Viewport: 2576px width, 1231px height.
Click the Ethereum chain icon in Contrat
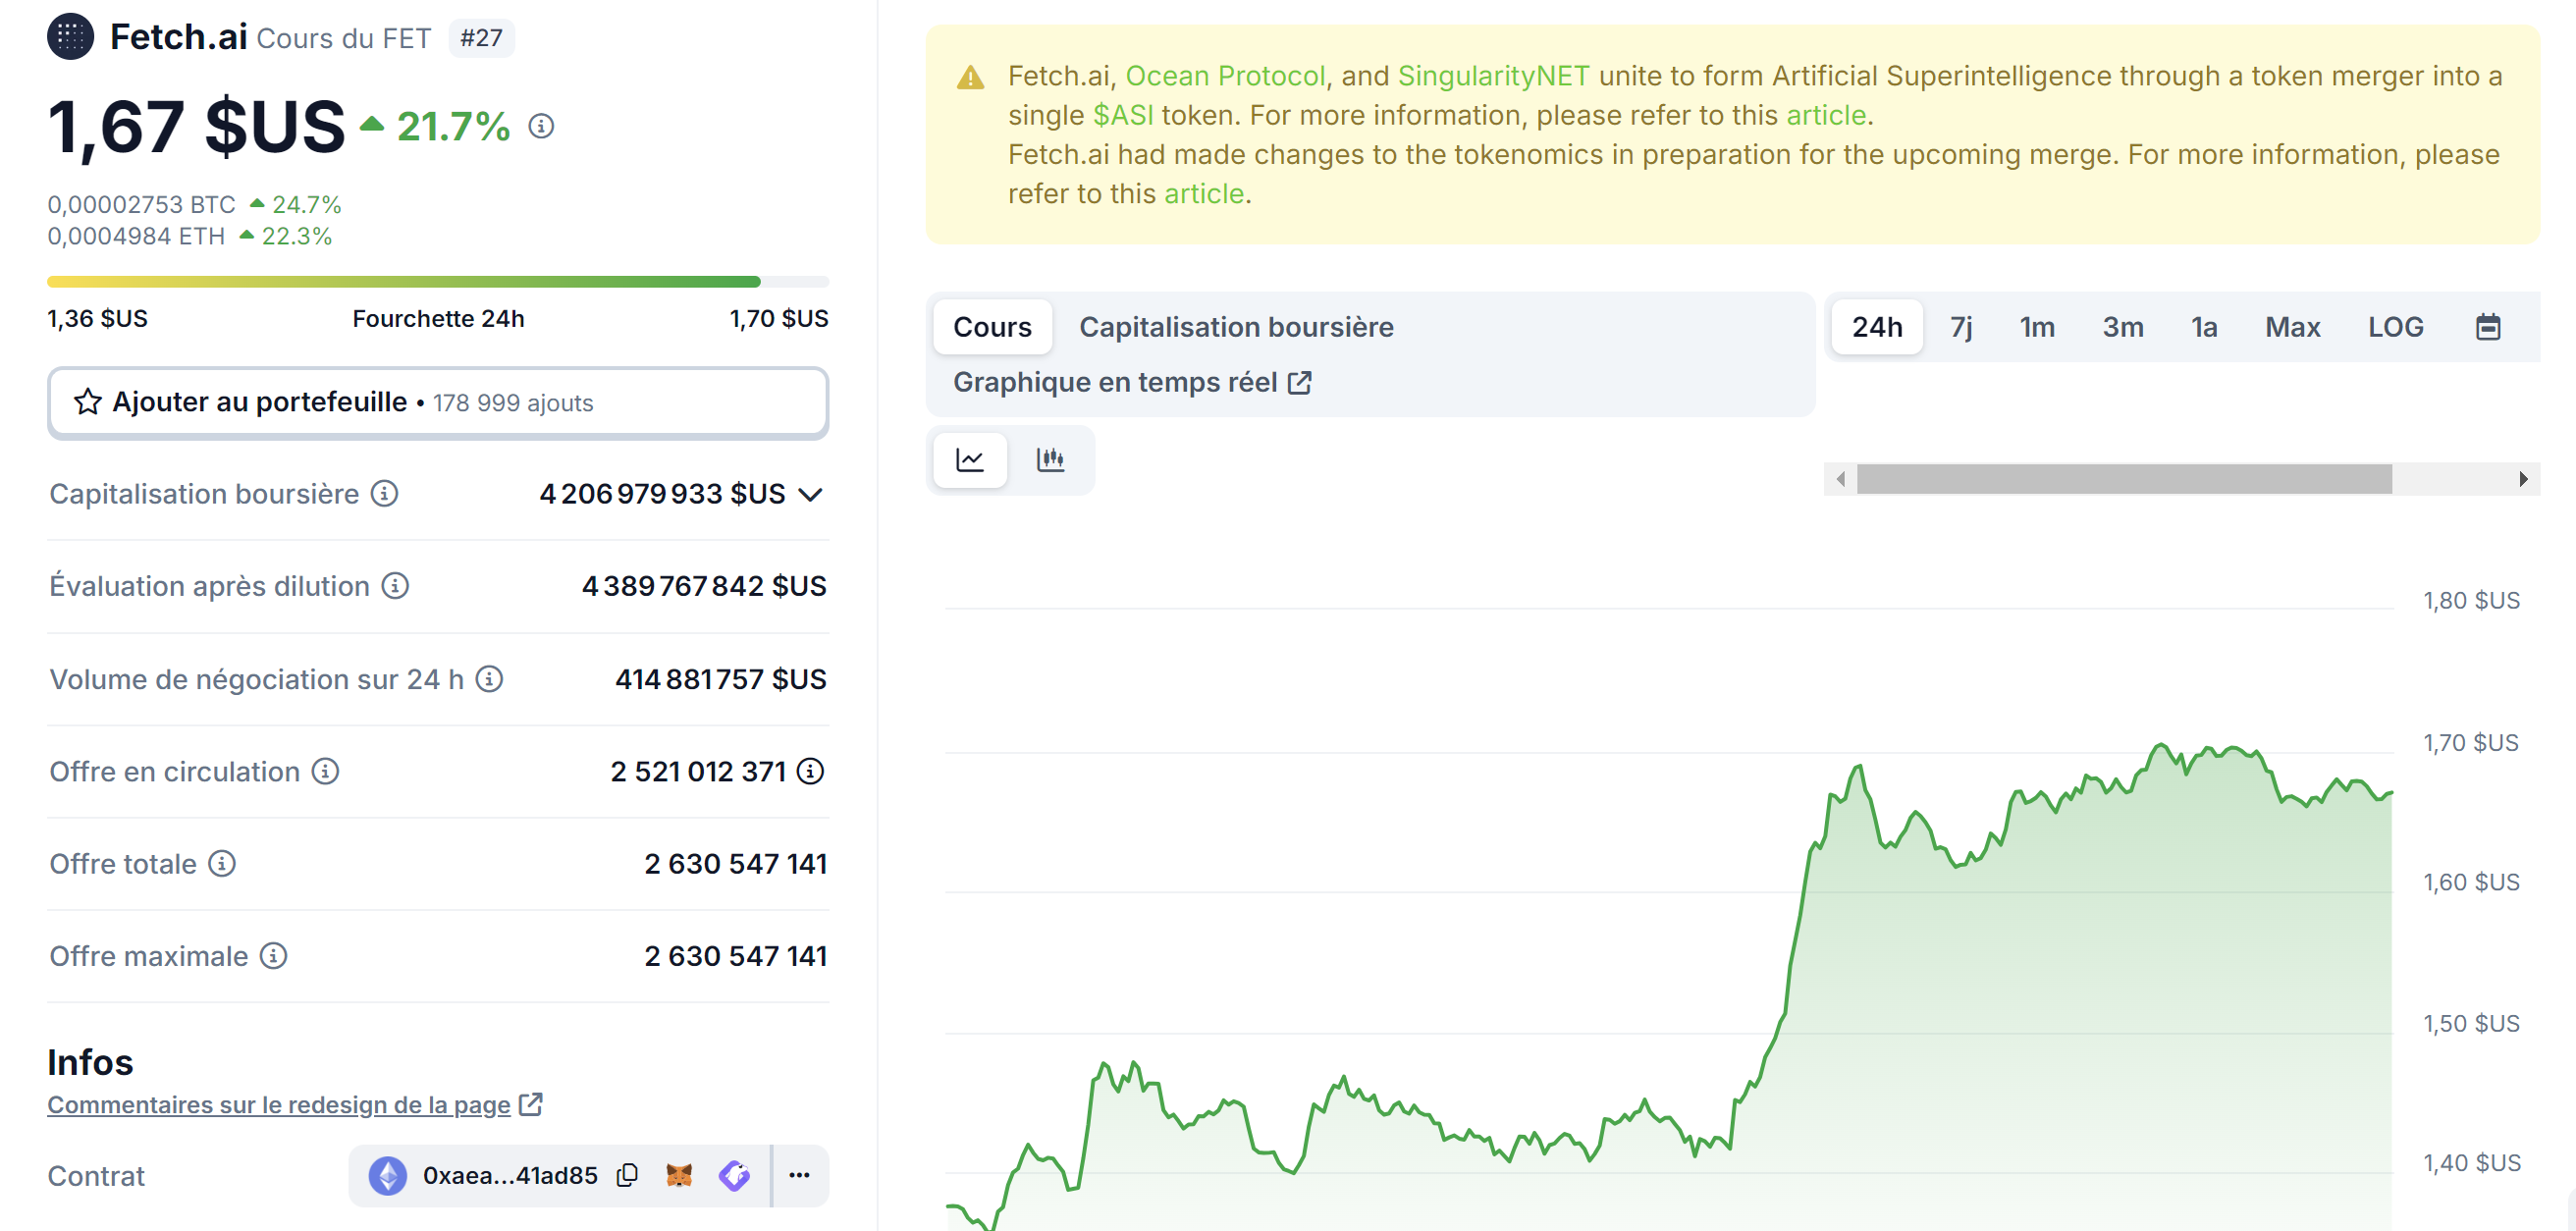coord(388,1176)
